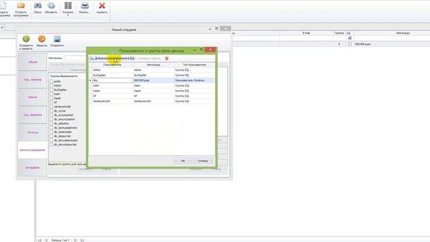Screen dimensions: 430x242
Task: Tick the db_backupoperator checkbox
Action: [51, 128]
